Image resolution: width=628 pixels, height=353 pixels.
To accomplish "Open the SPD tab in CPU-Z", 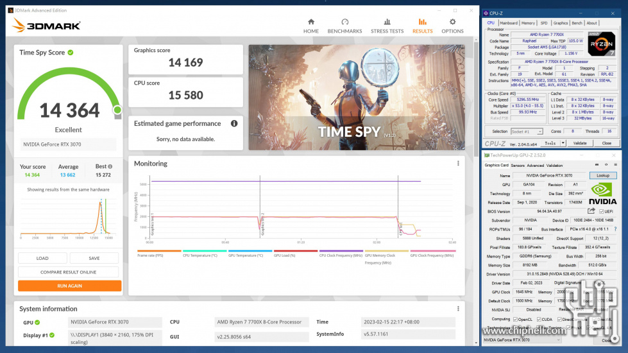I will tap(544, 23).
